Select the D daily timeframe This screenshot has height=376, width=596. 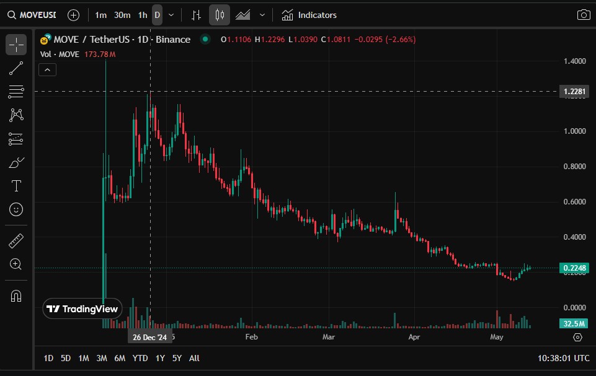coord(158,15)
